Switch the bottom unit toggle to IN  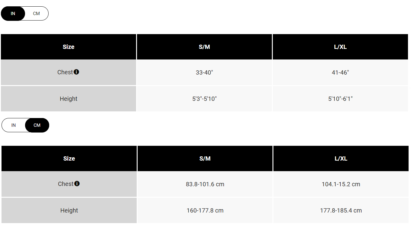coord(14,125)
